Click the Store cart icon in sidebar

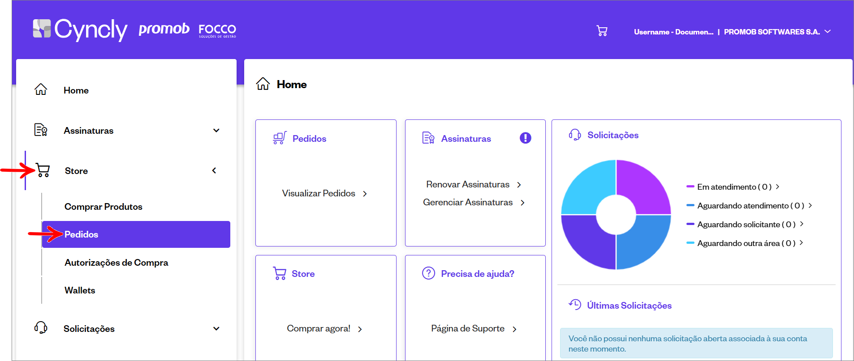[43, 170]
